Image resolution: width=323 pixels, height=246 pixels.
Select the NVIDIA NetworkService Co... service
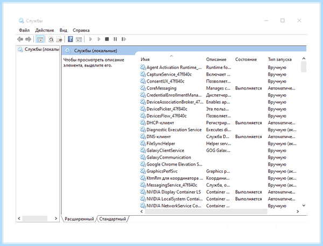(174, 206)
